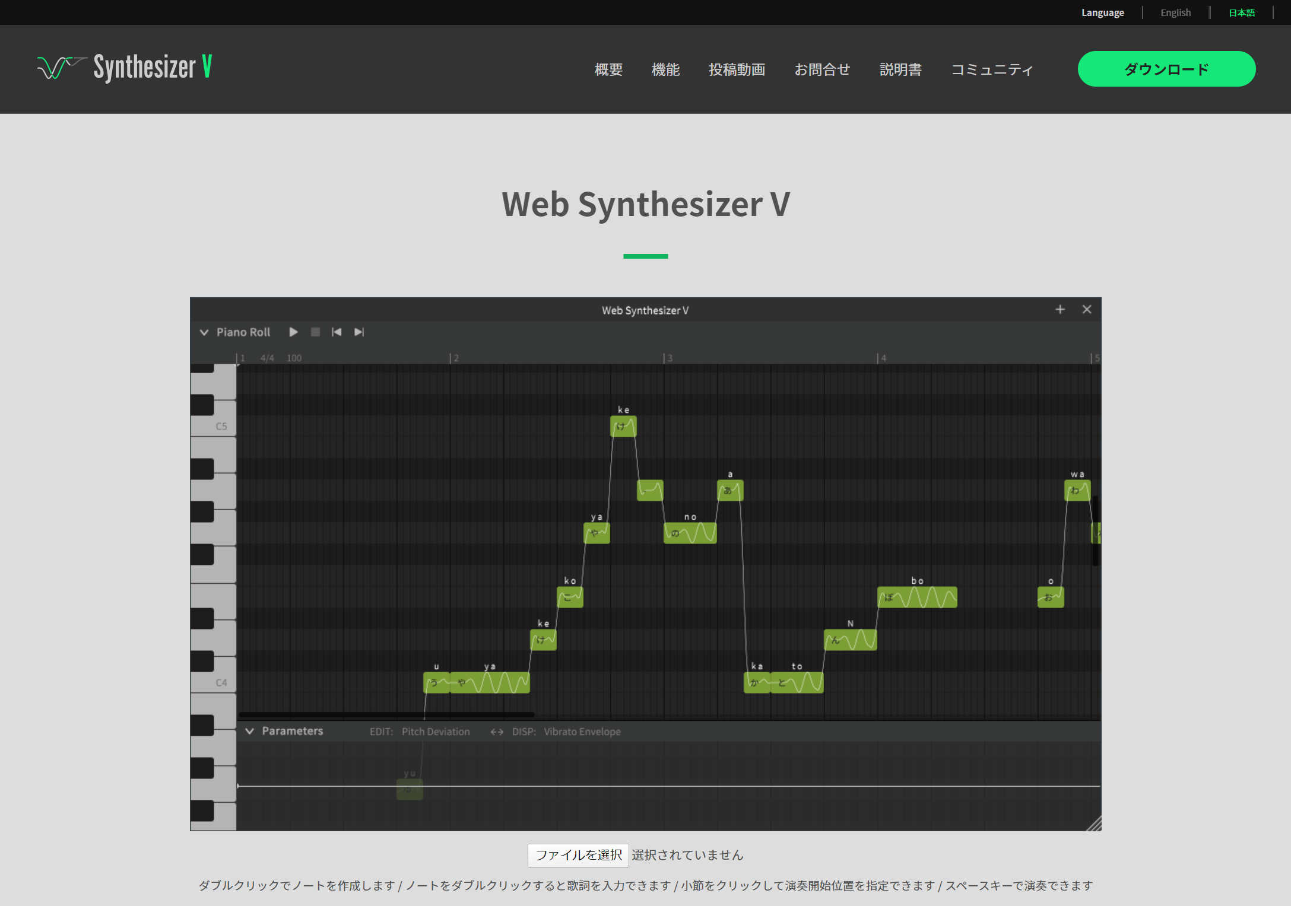This screenshot has width=1291, height=906.
Task: Open the DISP Vibrato Envelope selector
Action: [x=582, y=732]
